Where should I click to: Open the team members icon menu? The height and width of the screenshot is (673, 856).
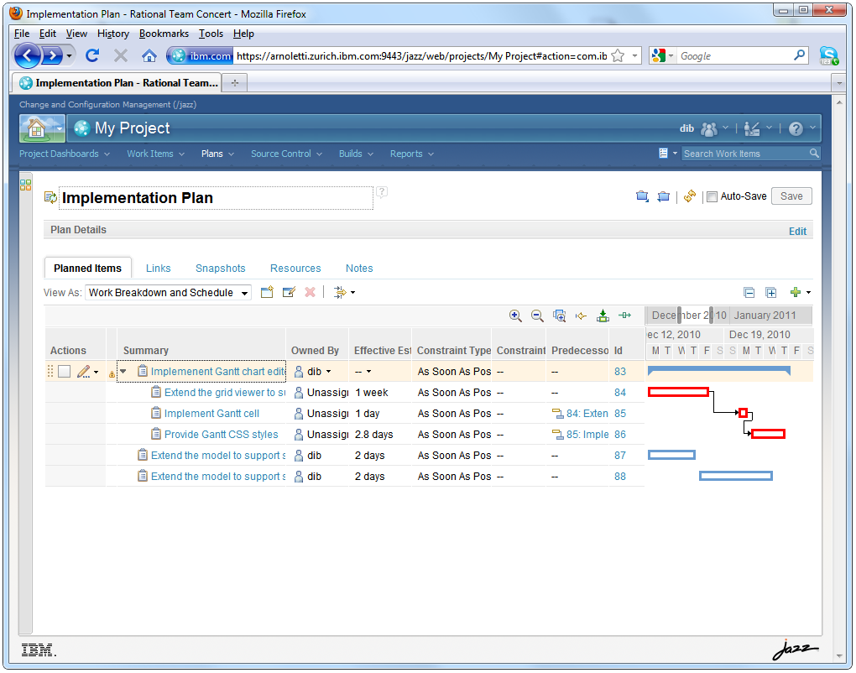click(x=708, y=129)
